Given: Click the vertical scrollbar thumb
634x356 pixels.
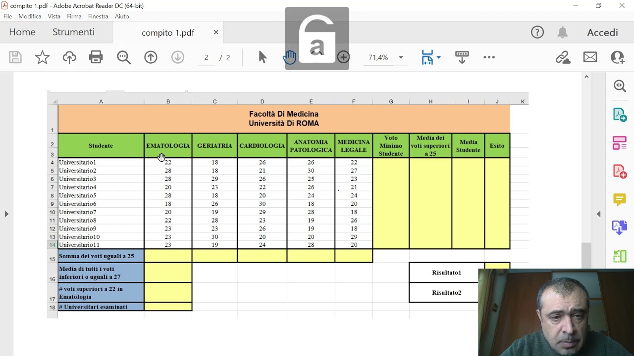Looking at the screenshot, I should (x=586, y=256).
